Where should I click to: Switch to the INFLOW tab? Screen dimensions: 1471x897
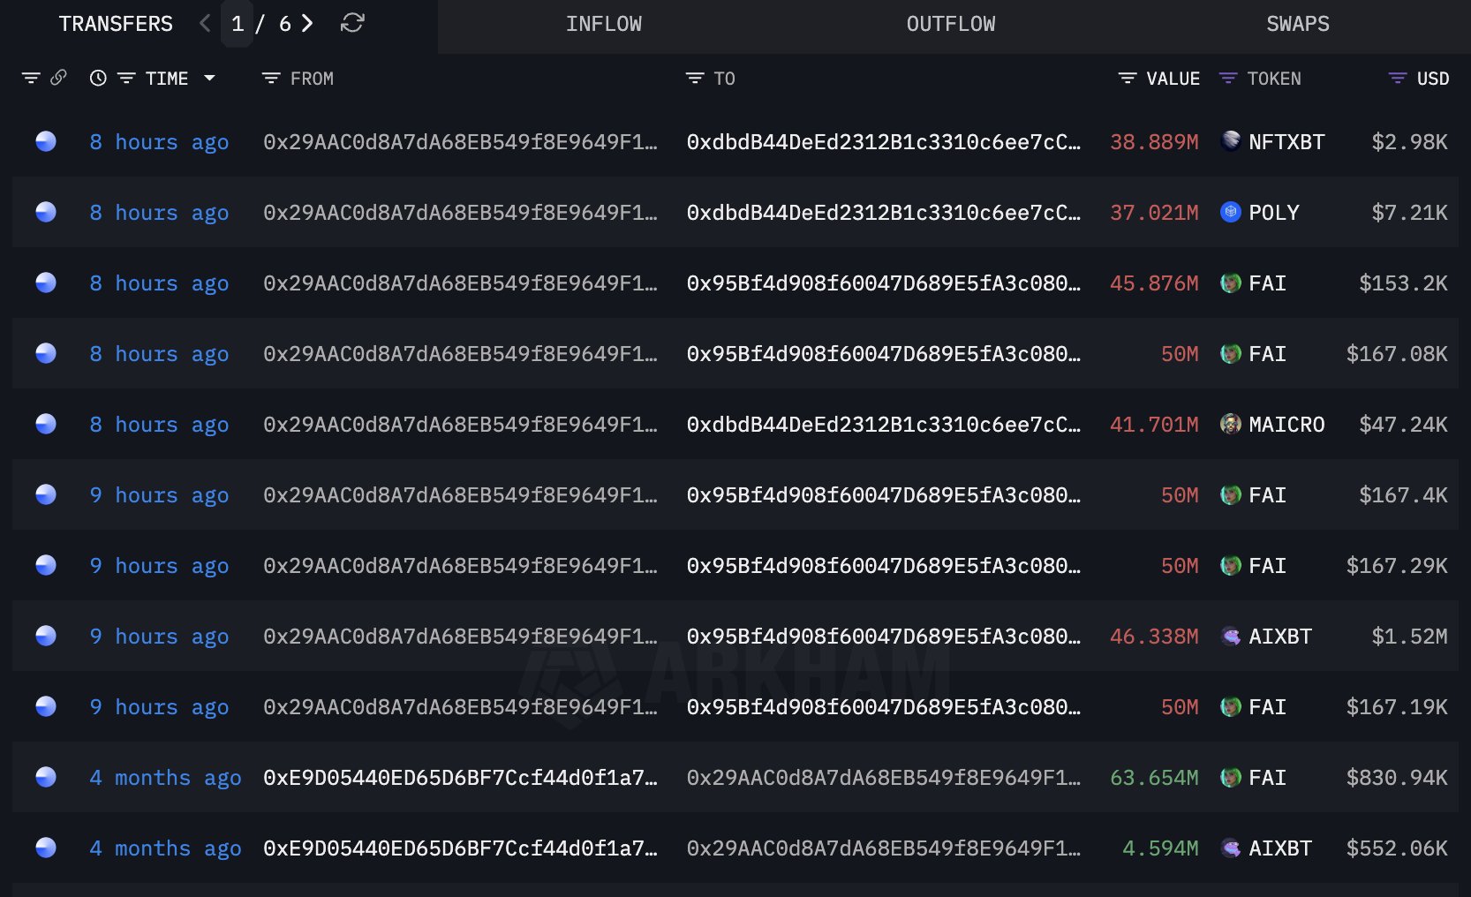click(x=604, y=25)
